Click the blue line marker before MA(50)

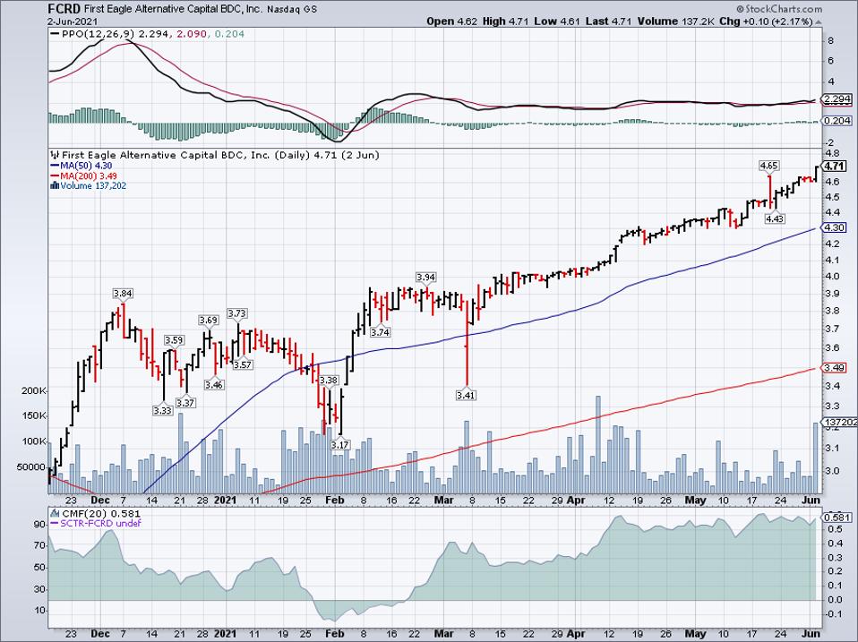pos(54,166)
